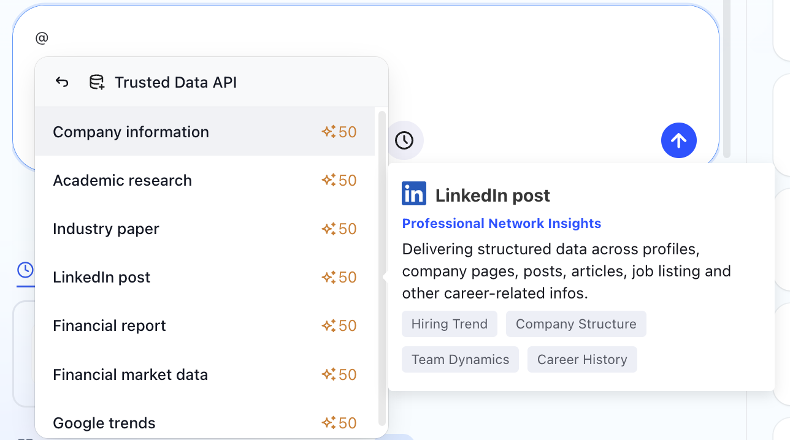Select Financial report data source
790x440 pixels.
point(109,325)
